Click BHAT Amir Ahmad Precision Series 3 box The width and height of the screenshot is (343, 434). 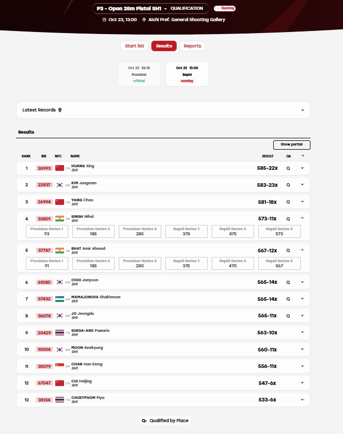[140, 263]
